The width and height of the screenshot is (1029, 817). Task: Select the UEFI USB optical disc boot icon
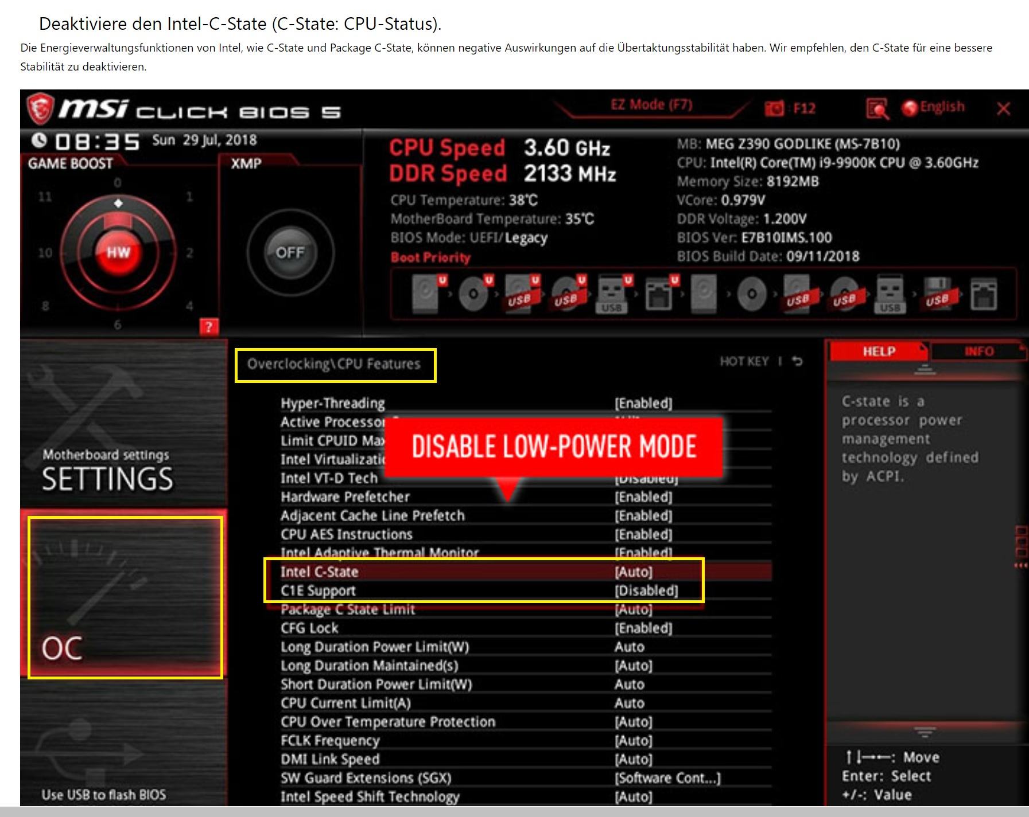point(567,294)
